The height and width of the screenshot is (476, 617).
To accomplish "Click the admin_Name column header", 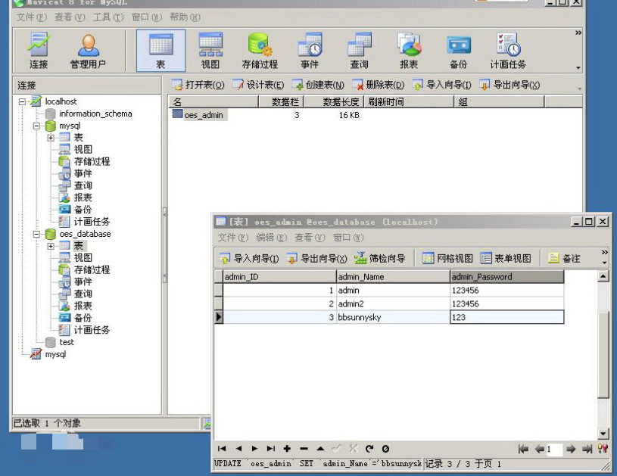I will [393, 277].
